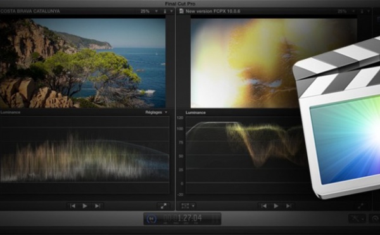Toggle the left viewer display options switch
380x235 pixels.
tap(165, 11)
